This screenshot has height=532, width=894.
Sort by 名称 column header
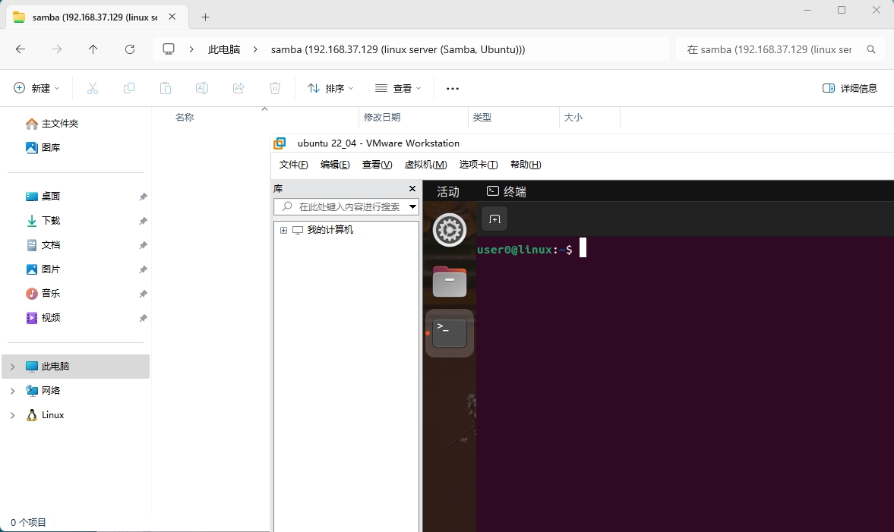185,118
